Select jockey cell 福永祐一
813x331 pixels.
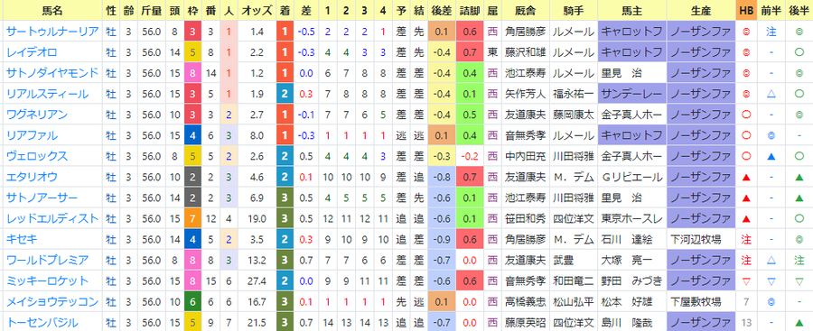573,94
